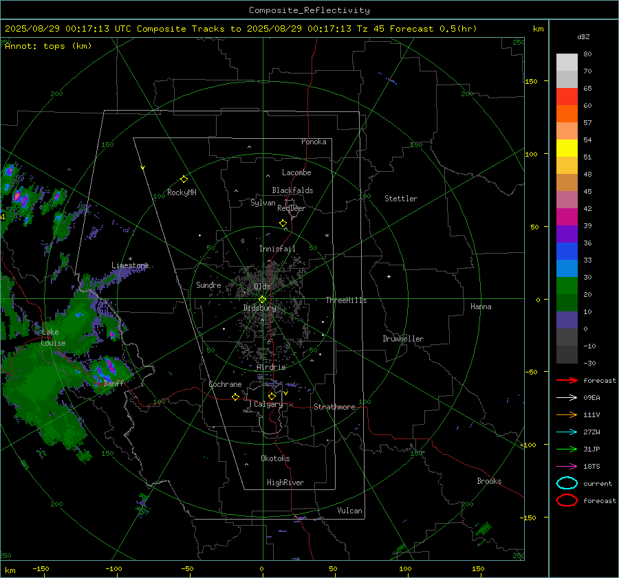Click the Didsbury label near the radar center

tap(259, 308)
